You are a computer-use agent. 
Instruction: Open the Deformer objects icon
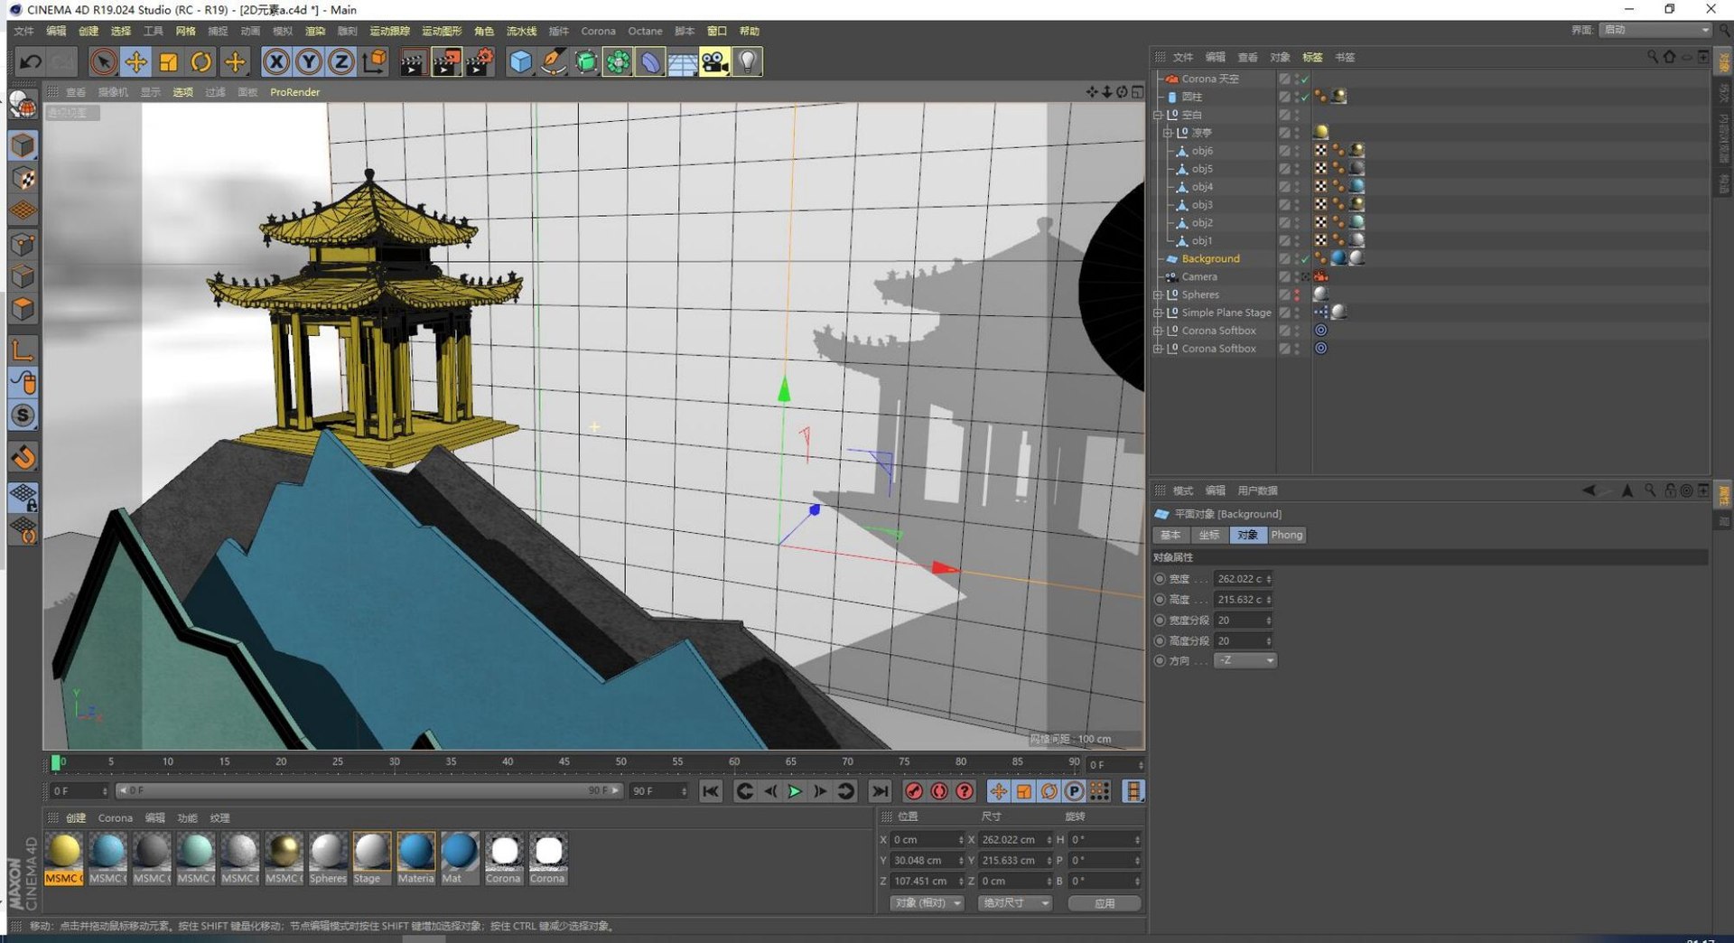coord(650,61)
